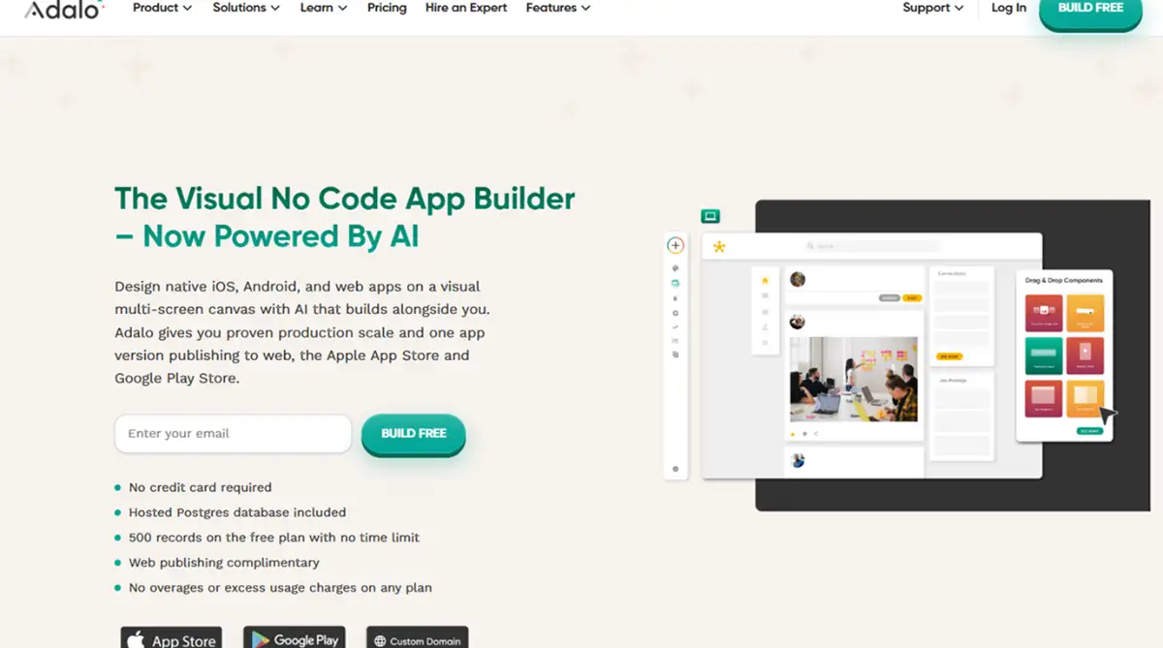Click BUILD FREE next to the email field

coord(414,434)
